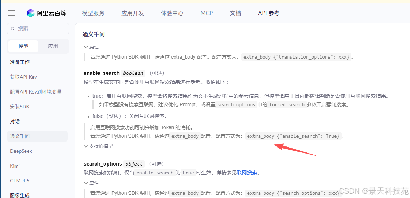410x198 pixels.
Task: Expand the 支持的模型 section
Action: point(98,146)
